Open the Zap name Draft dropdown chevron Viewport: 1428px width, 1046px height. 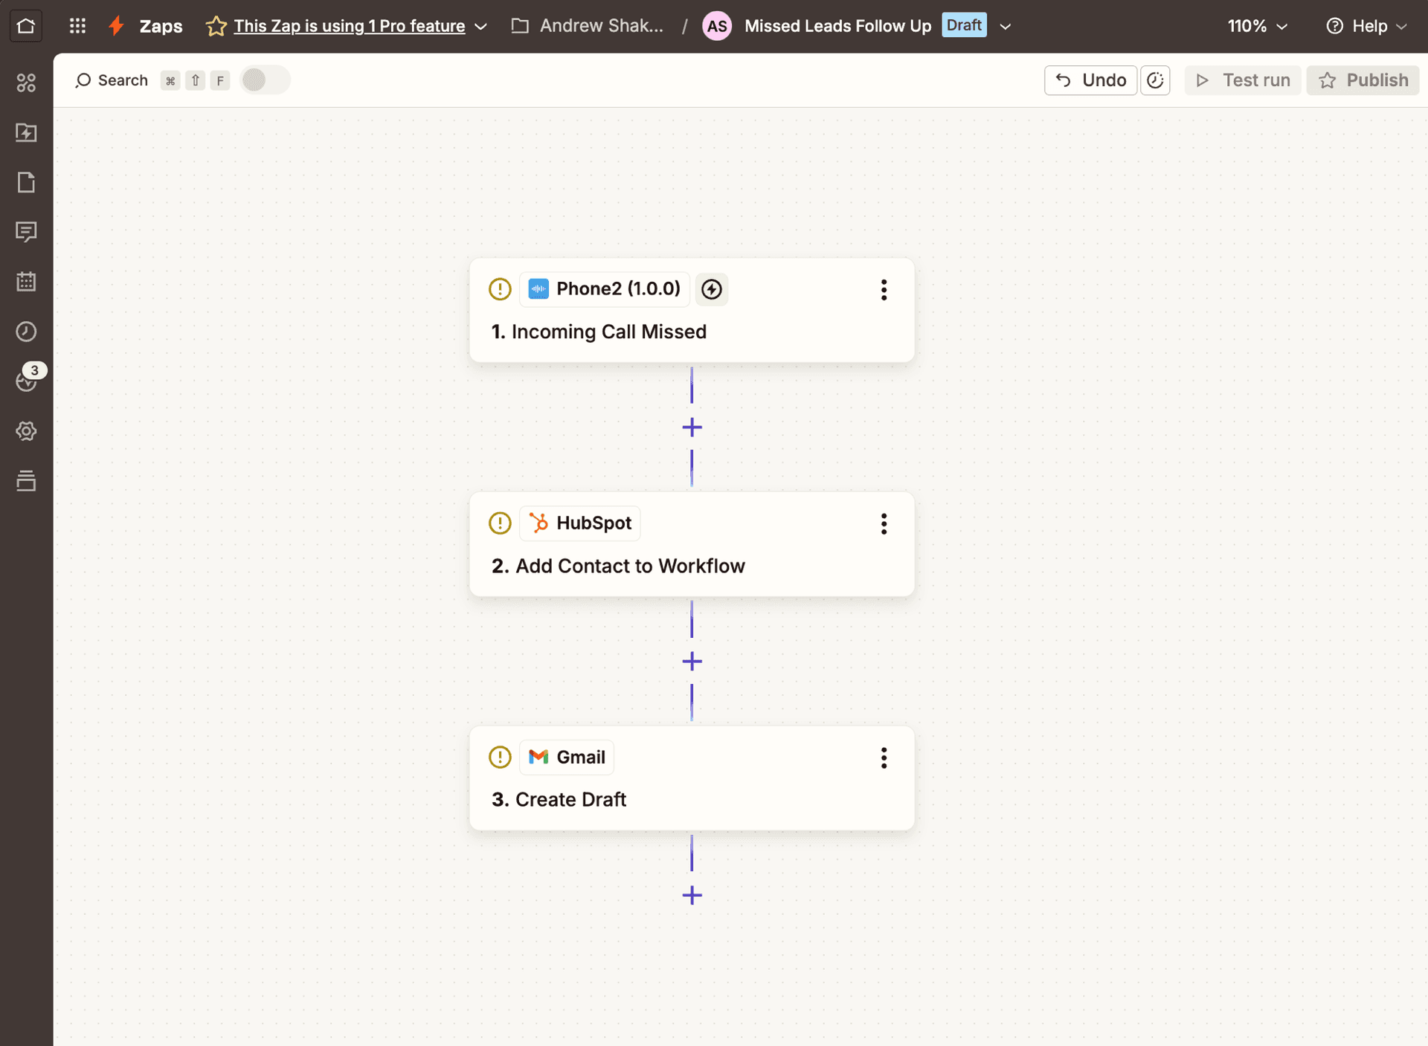point(1005,27)
